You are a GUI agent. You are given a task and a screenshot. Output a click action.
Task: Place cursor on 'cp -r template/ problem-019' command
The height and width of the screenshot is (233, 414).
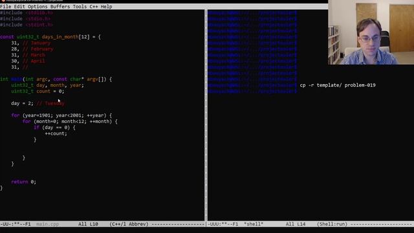pos(338,85)
